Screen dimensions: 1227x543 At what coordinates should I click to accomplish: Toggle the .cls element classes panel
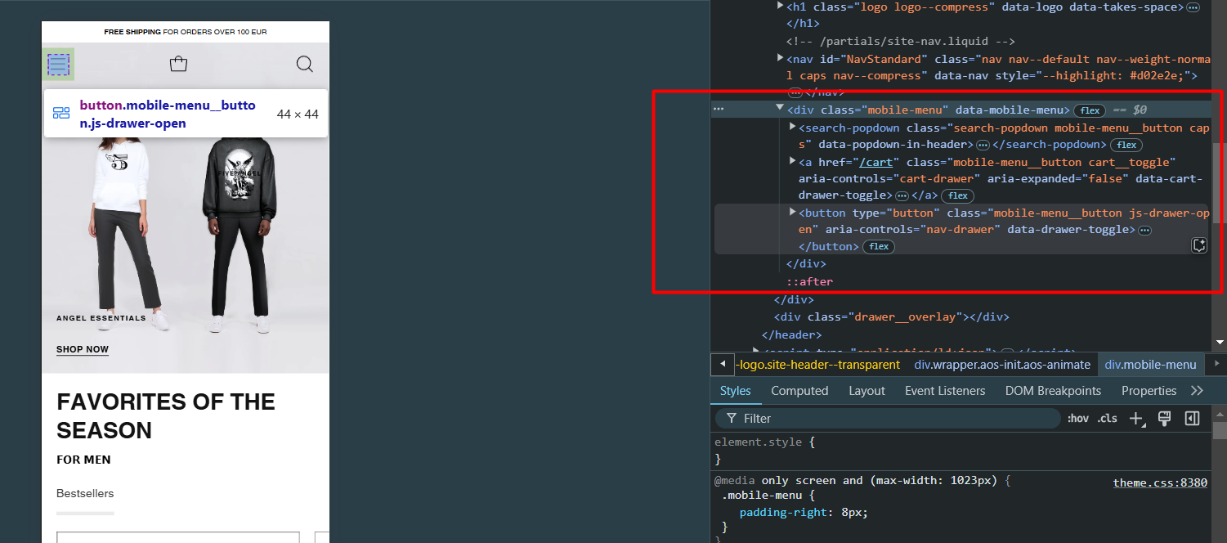1107,418
